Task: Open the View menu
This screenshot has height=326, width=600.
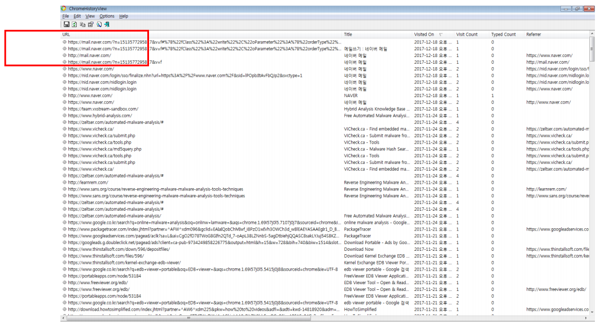Action: point(90,16)
